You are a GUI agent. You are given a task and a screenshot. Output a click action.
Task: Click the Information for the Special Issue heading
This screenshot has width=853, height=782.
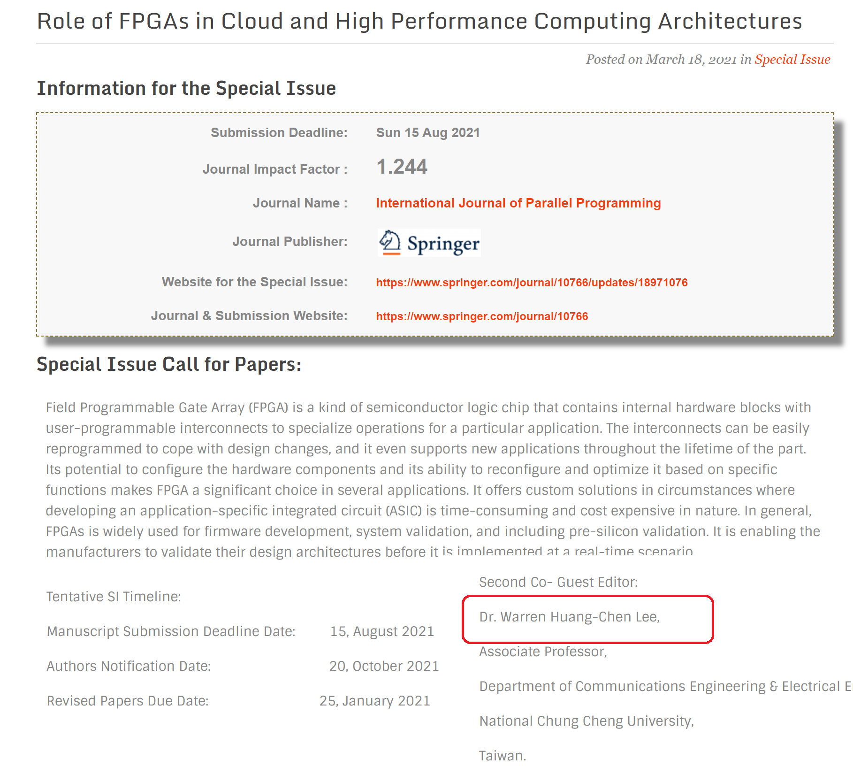point(186,89)
